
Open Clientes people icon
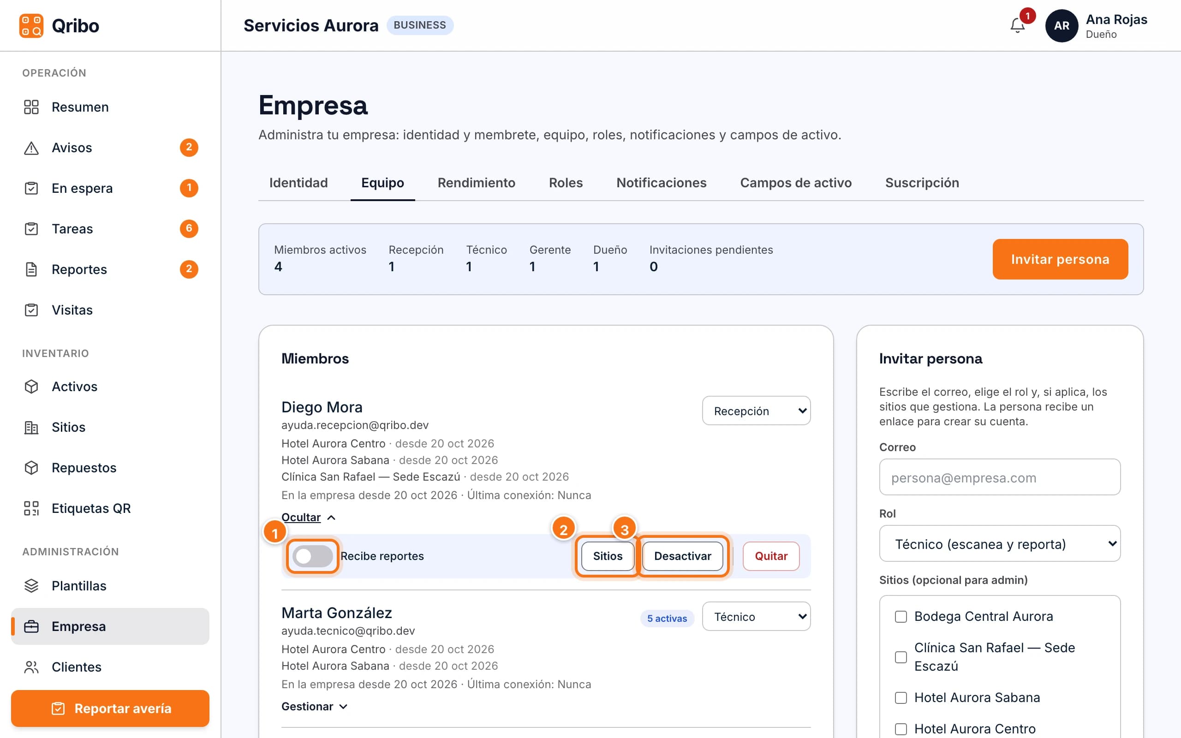pyautogui.click(x=31, y=667)
